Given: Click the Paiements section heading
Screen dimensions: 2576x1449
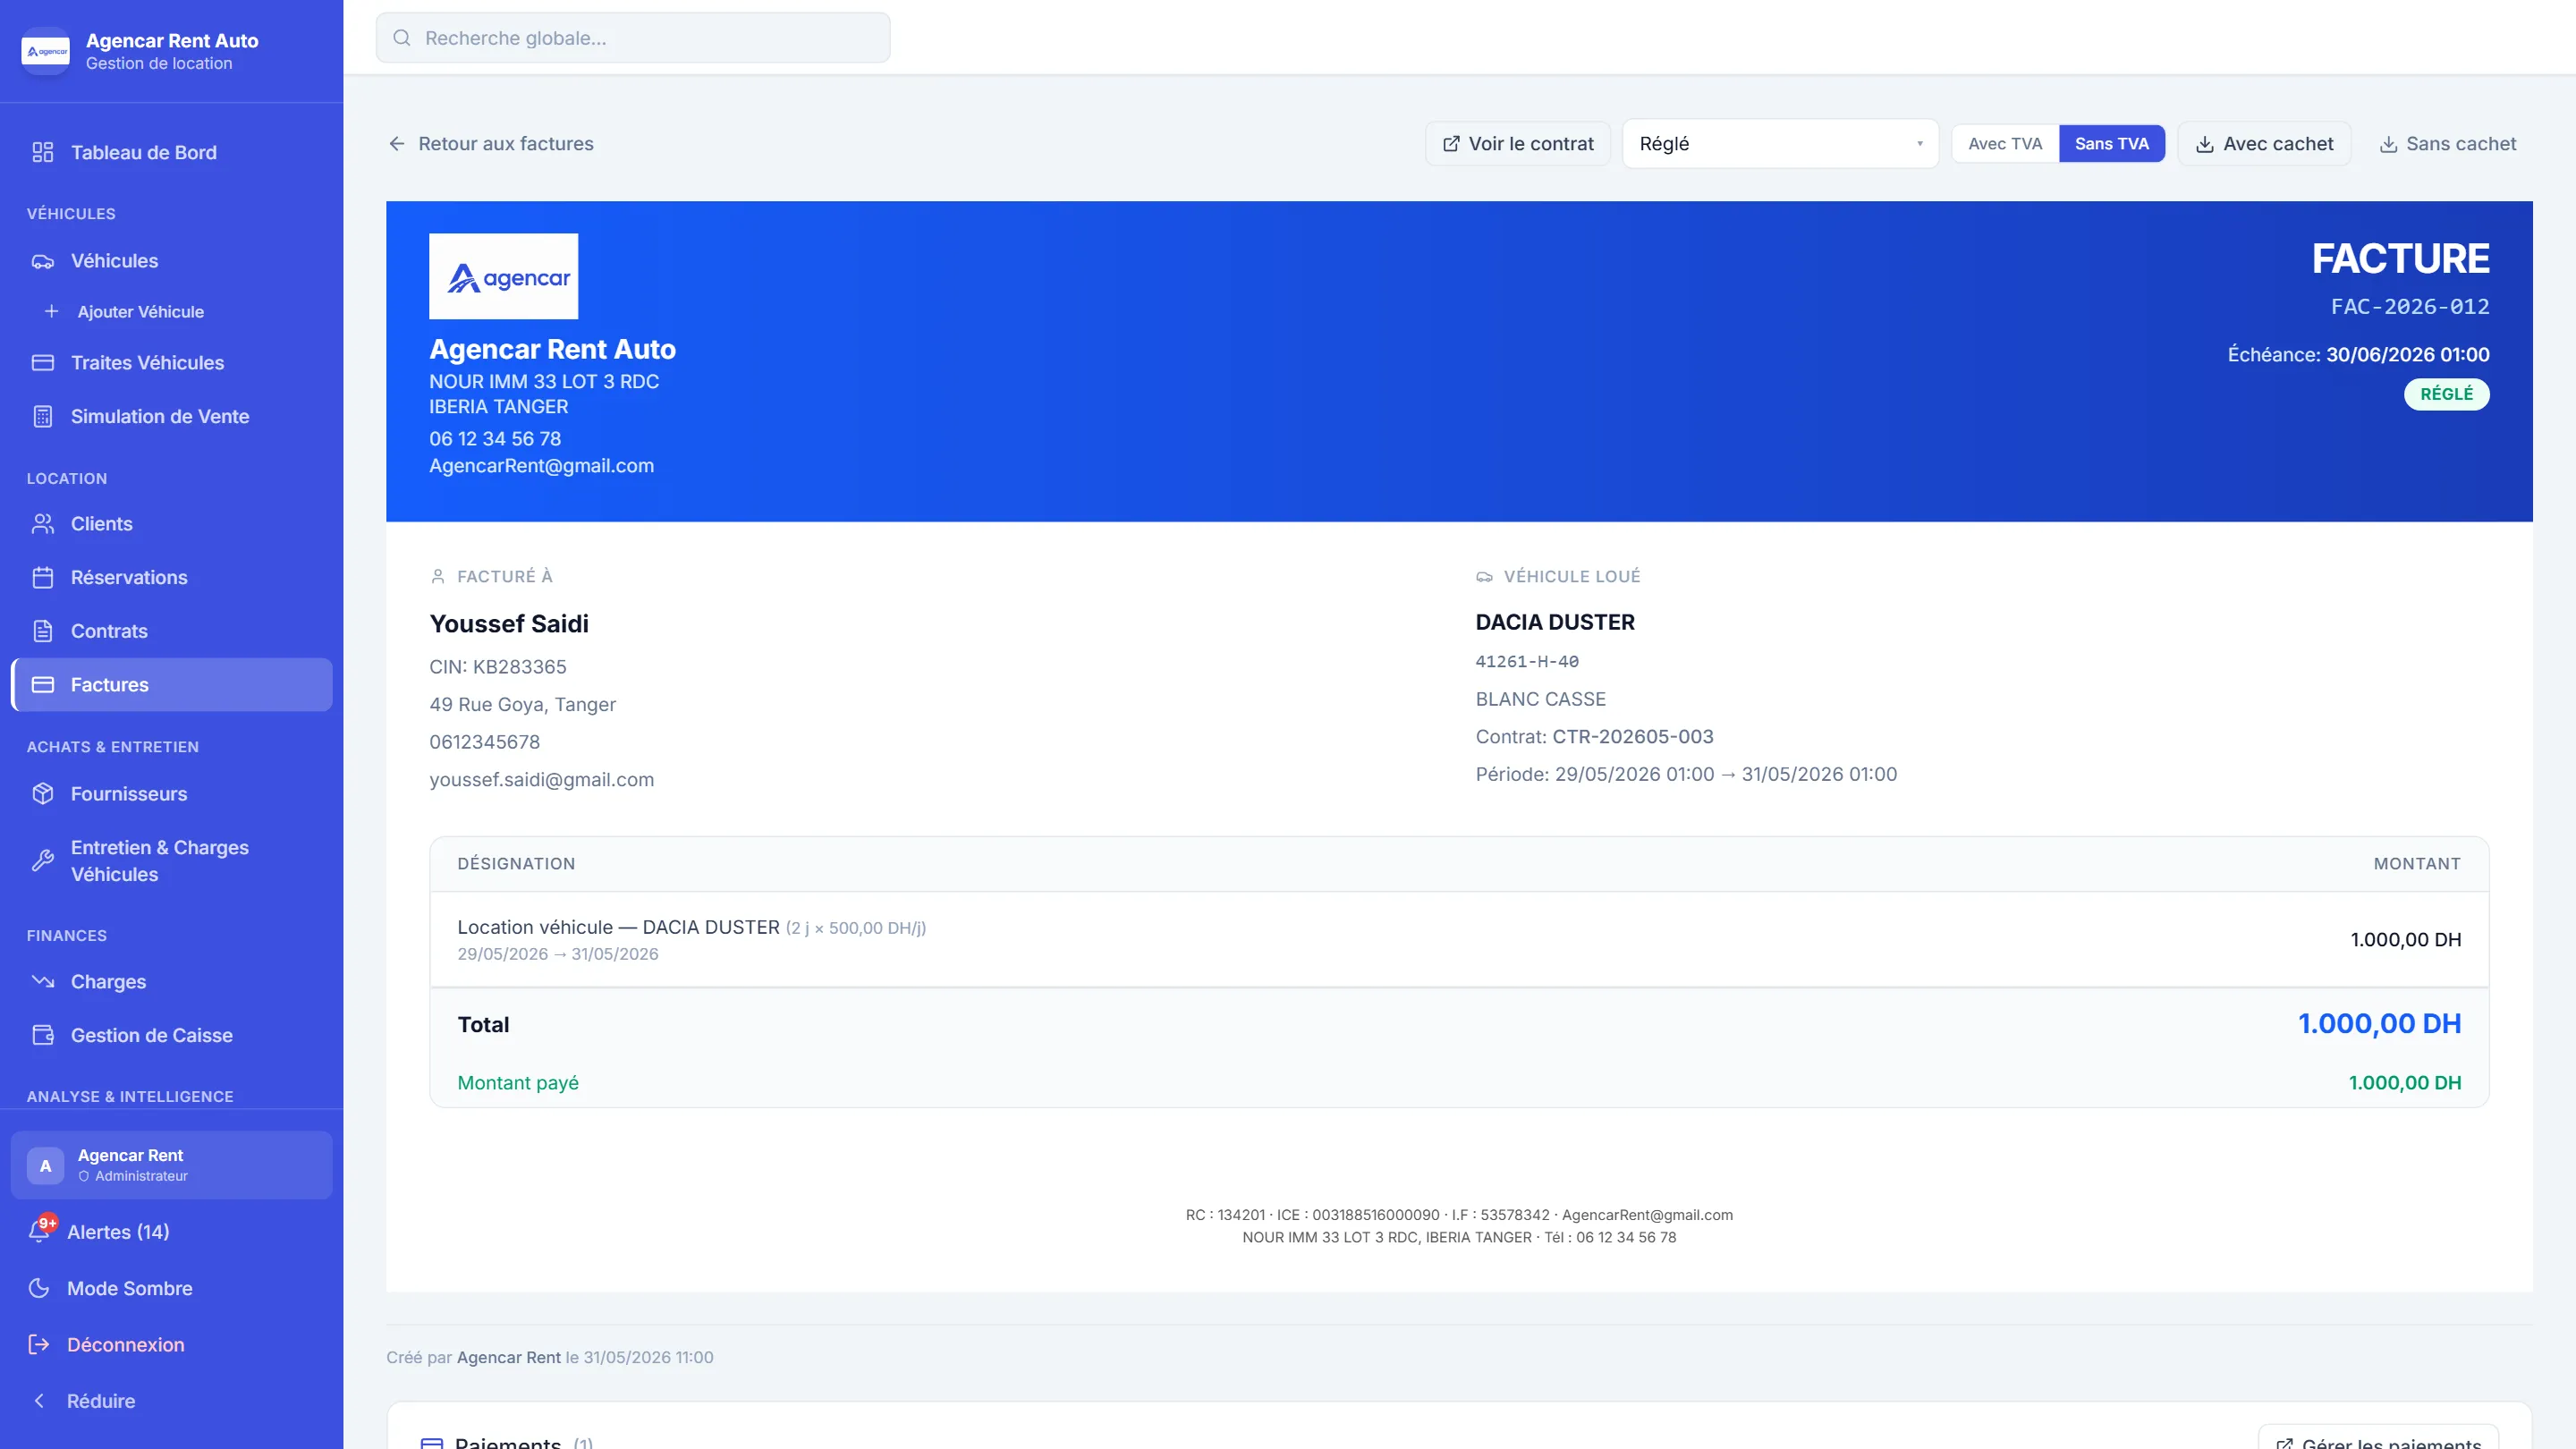Looking at the screenshot, I should coord(507,1441).
